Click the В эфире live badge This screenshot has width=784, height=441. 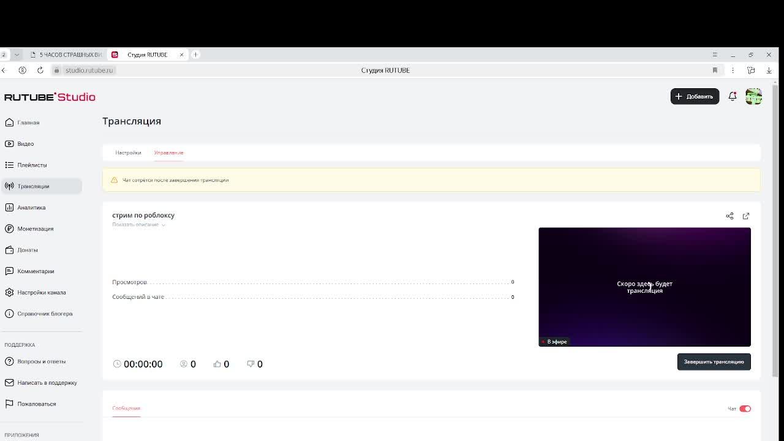point(554,342)
